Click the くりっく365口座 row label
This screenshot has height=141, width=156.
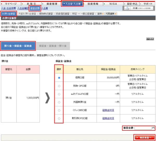point(80,110)
